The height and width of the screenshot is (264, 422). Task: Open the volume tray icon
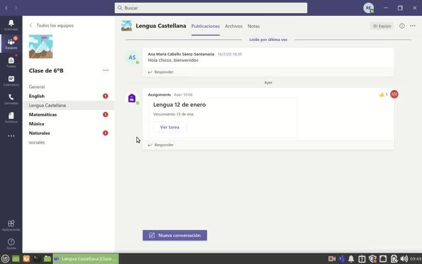404,259
